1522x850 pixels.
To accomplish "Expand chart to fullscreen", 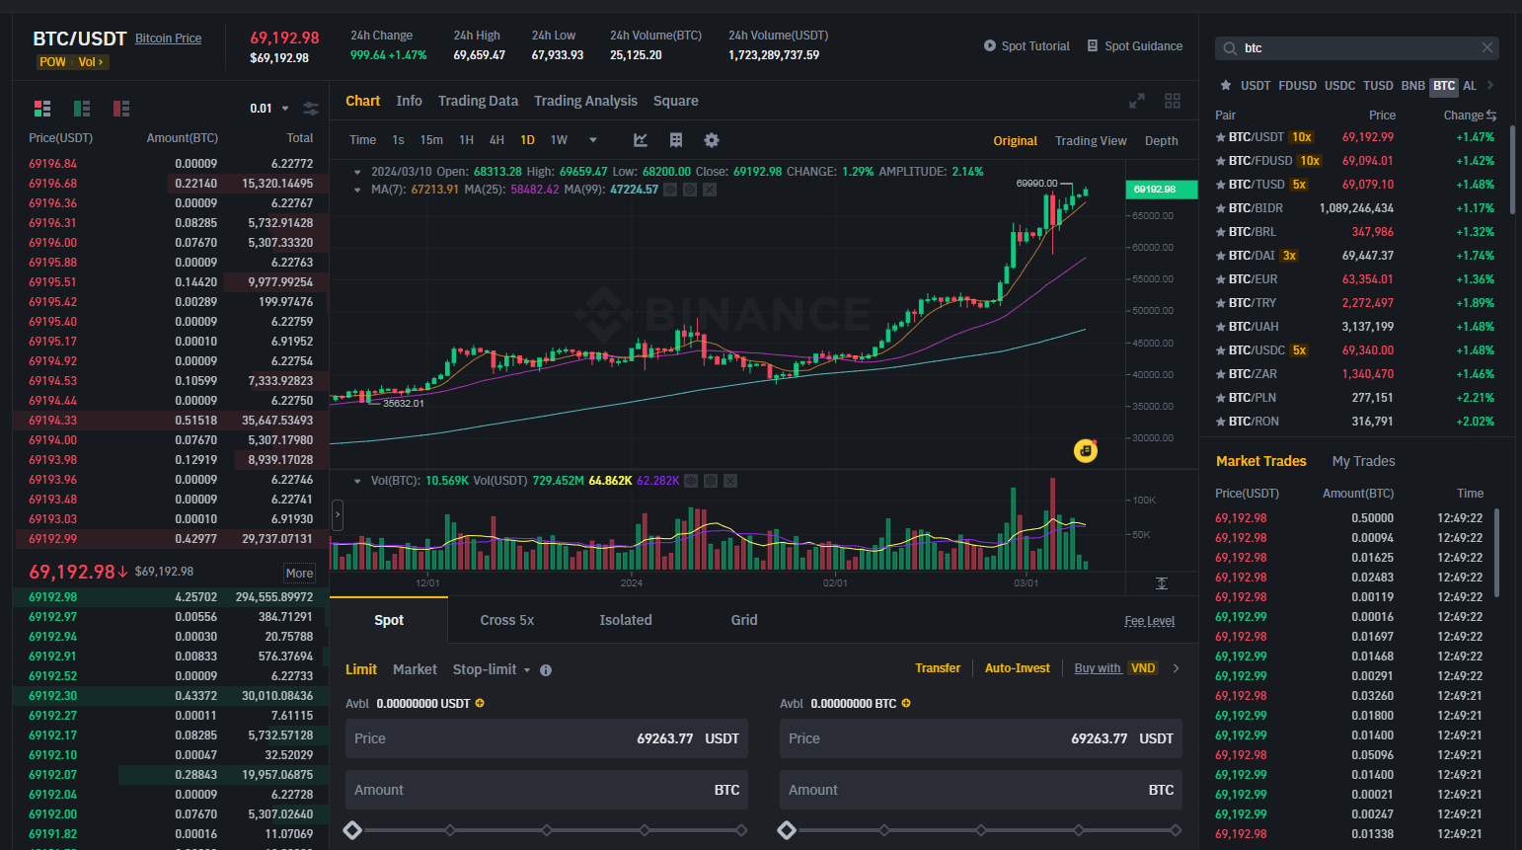I will click(1137, 101).
